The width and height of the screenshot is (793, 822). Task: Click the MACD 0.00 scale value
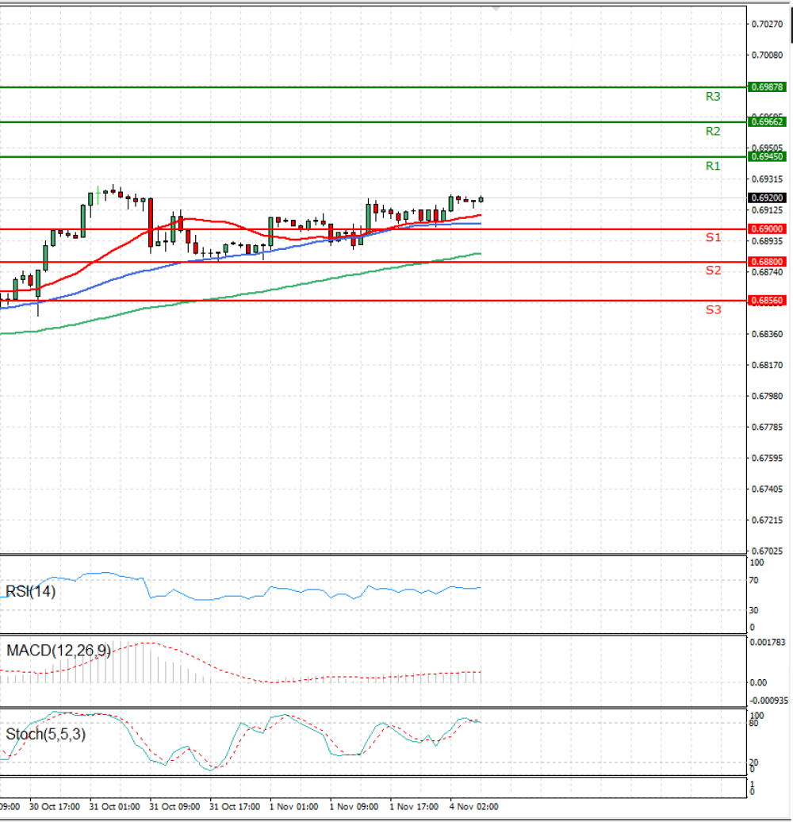coord(758,682)
